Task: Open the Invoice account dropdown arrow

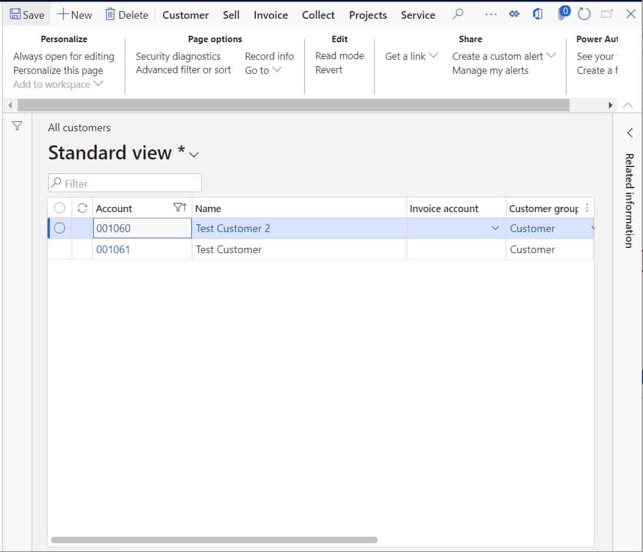Action: 495,229
